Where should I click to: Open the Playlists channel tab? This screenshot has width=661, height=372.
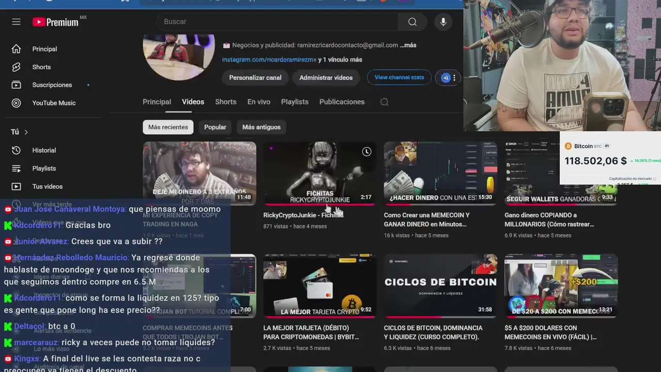coord(295,102)
